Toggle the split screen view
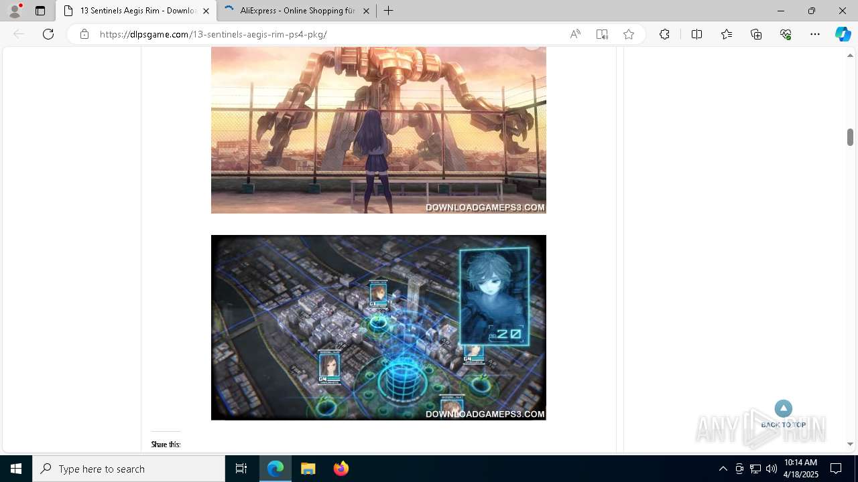 click(x=696, y=34)
